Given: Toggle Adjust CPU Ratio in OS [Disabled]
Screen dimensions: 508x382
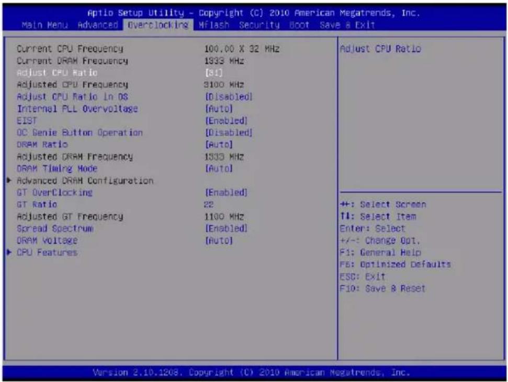Looking at the screenshot, I should click(x=229, y=97).
